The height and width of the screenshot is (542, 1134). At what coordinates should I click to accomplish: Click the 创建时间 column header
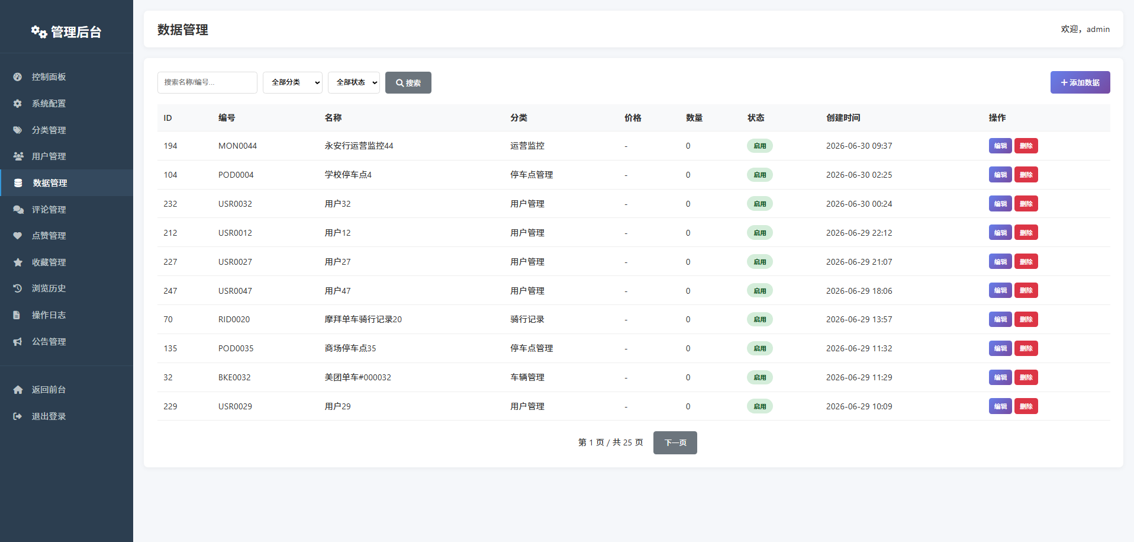(843, 118)
